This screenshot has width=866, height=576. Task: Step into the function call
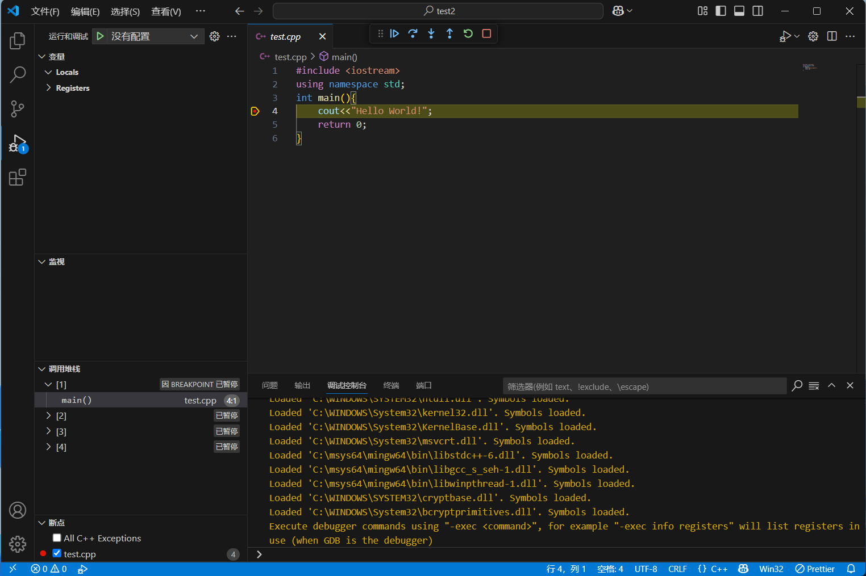pos(431,34)
